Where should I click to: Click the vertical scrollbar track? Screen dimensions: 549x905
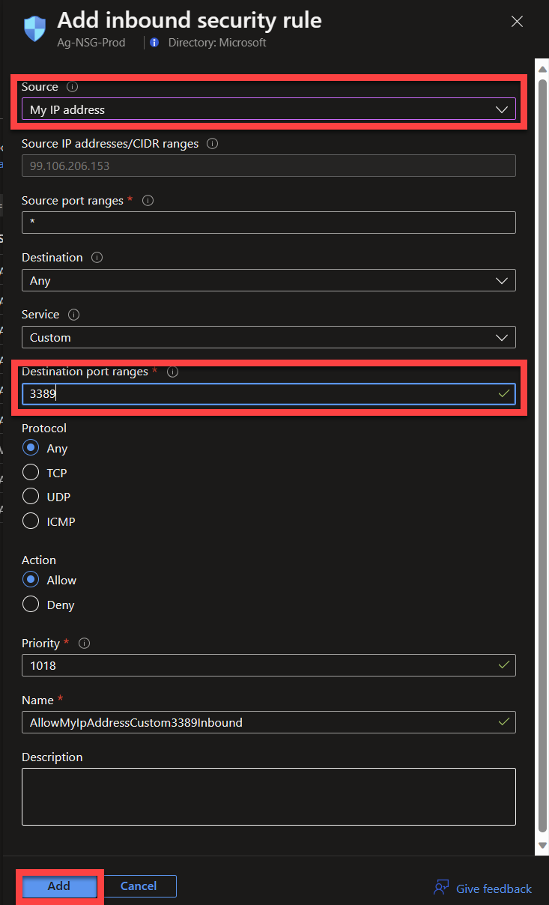542,456
